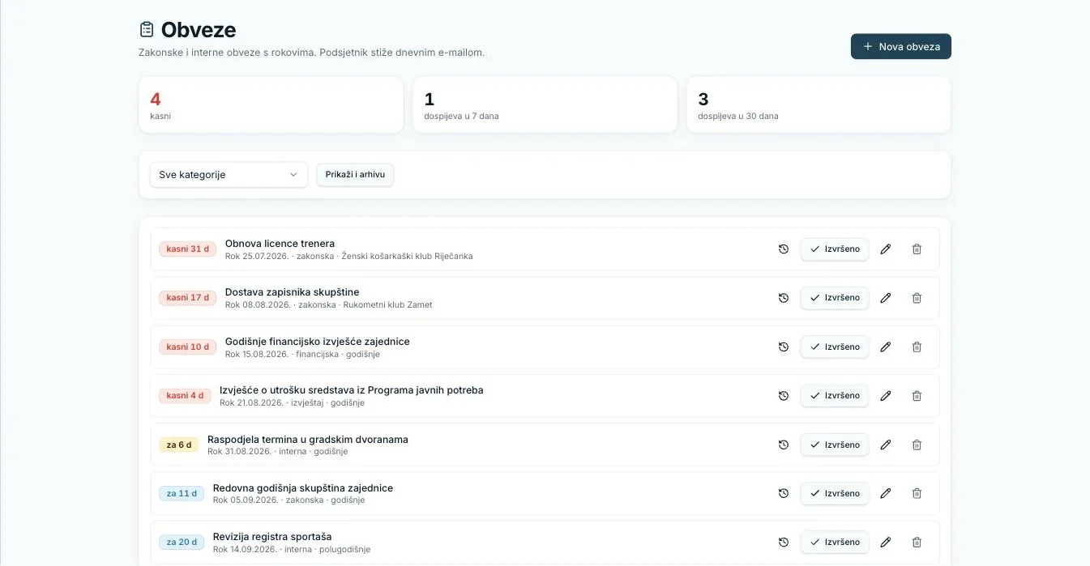Edit Raspodjela termina u gradskim dvoranama
Screen dimensions: 1090x566
coord(886,445)
